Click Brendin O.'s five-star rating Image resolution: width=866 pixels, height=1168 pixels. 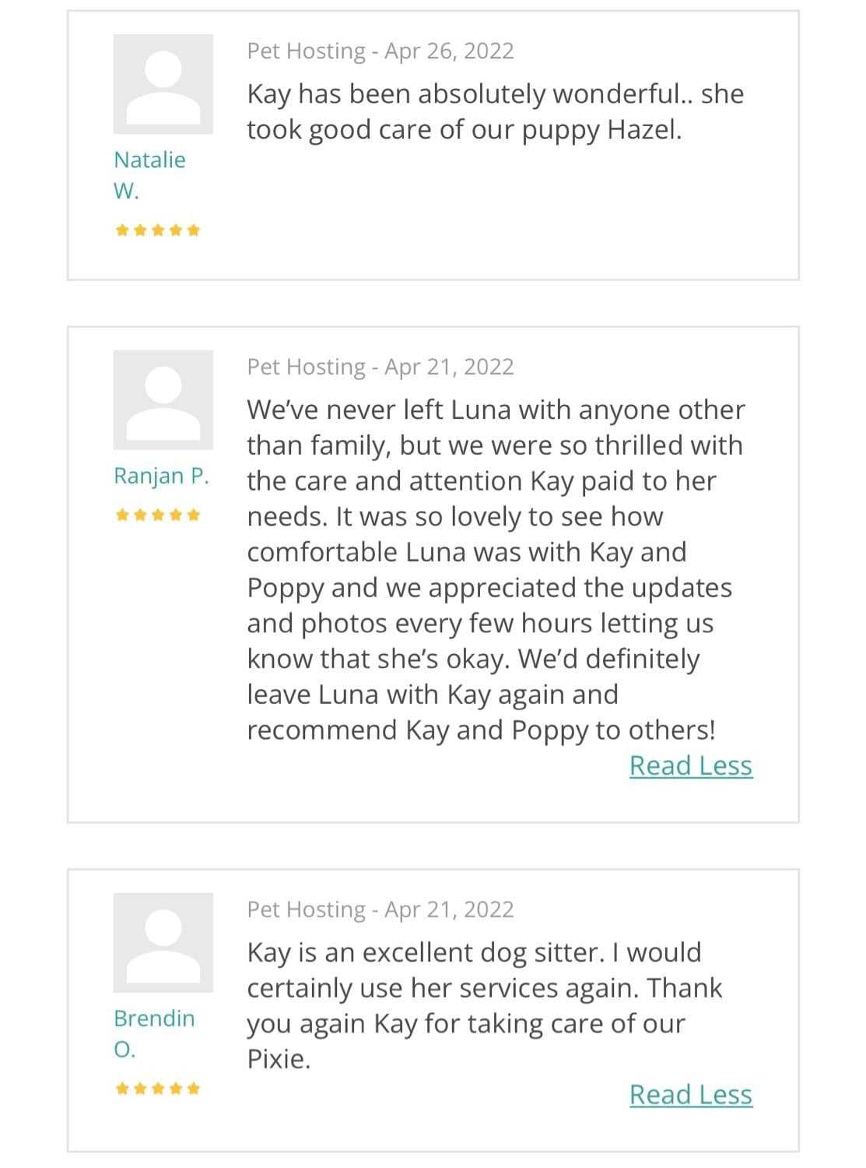point(158,1089)
